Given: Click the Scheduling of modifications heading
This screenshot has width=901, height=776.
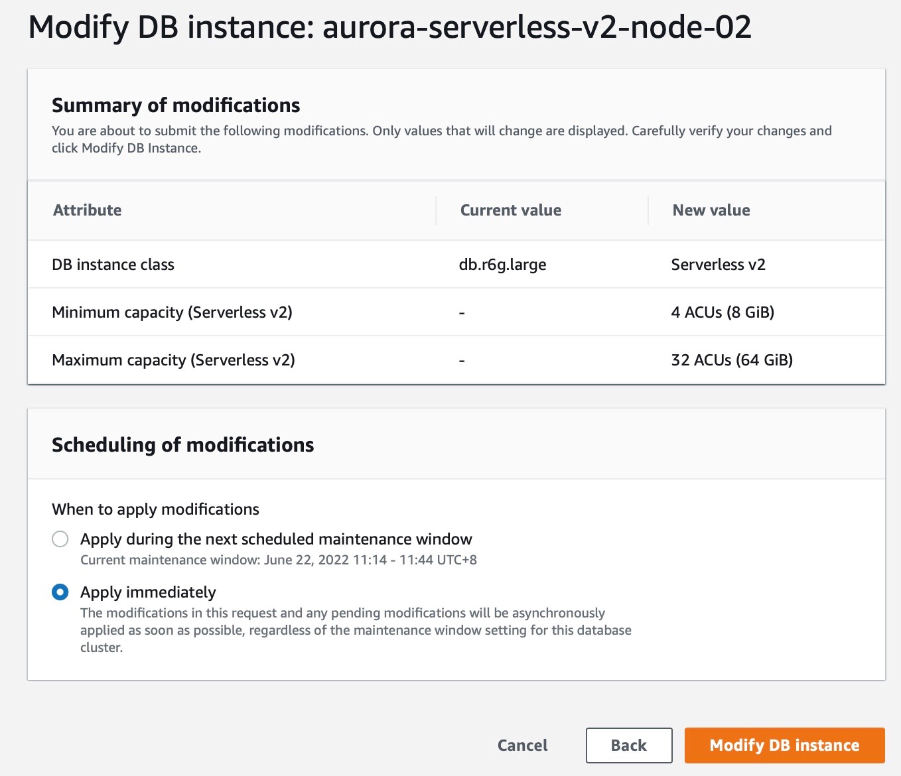Looking at the screenshot, I should click(x=183, y=445).
